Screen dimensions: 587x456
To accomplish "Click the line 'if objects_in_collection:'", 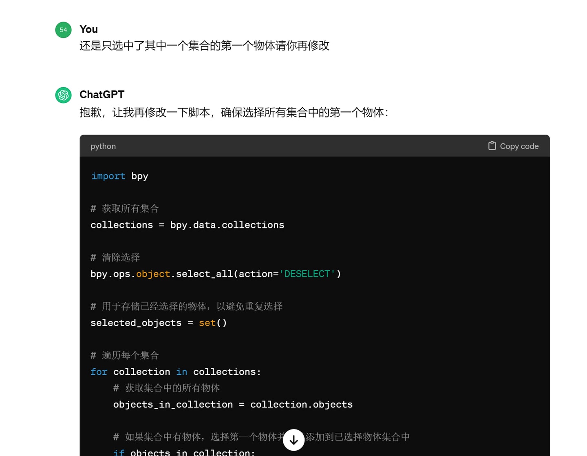I will coord(184,452).
